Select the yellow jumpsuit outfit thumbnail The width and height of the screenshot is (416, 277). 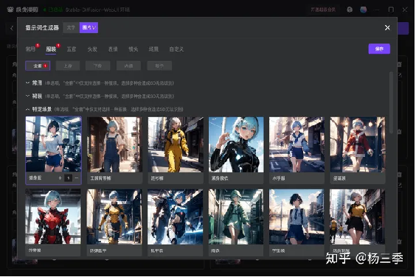click(x=176, y=144)
